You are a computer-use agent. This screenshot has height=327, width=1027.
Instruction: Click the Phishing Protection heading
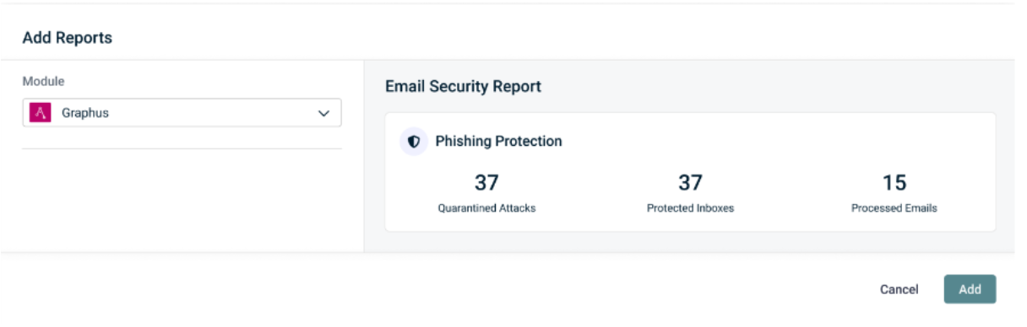[498, 142]
